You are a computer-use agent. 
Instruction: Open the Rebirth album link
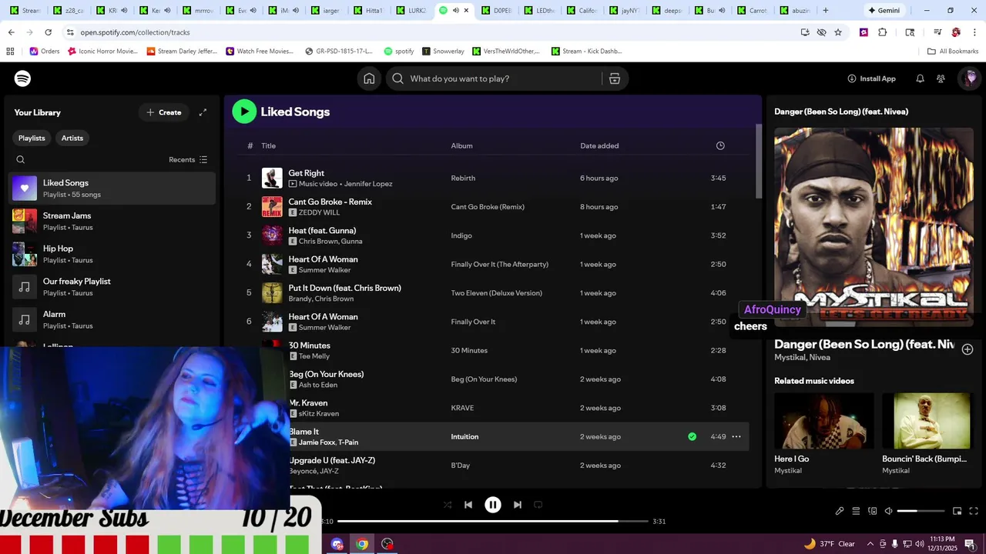[x=463, y=178]
